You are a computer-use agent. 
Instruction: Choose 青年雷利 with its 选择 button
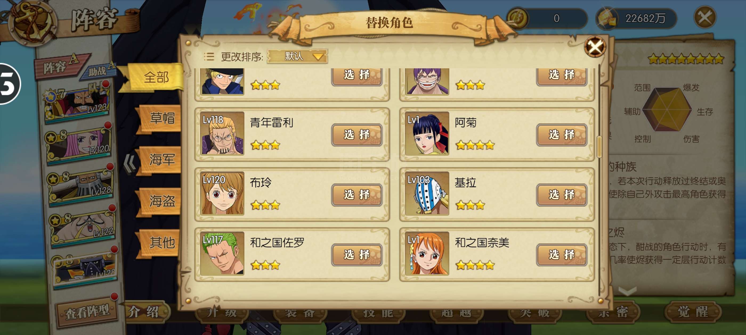coord(356,135)
